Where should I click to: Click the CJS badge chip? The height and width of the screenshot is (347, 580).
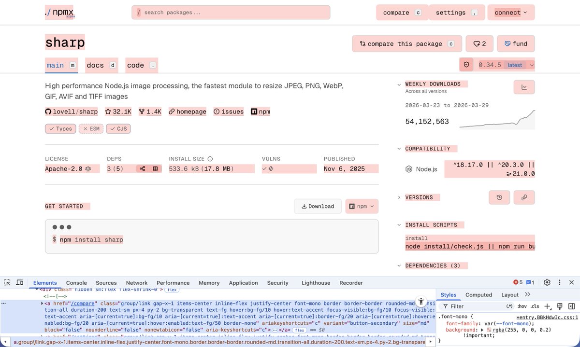click(x=118, y=129)
